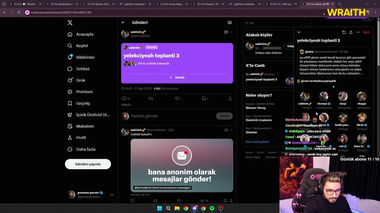Collapse the Space panel with chevron
Viewport: 380px width, 213px height.
pos(299,32)
